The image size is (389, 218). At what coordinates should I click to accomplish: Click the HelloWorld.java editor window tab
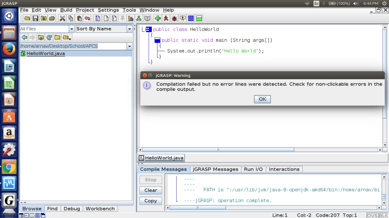tap(161, 158)
